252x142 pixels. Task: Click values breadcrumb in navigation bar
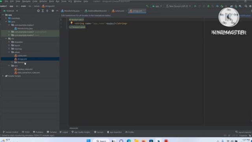point(37,6)
